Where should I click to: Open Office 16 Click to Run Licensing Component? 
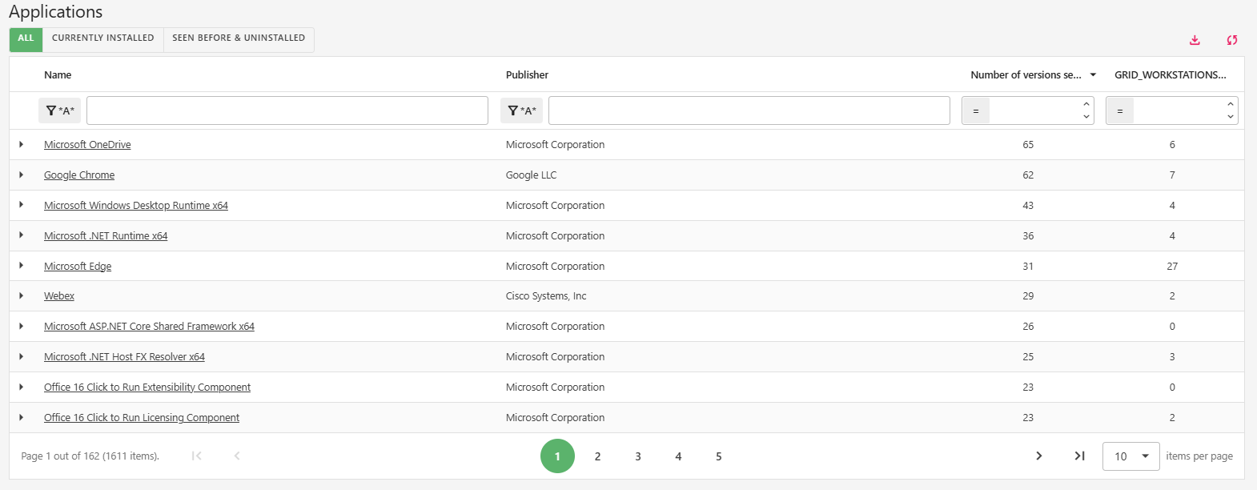[x=142, y=418]
